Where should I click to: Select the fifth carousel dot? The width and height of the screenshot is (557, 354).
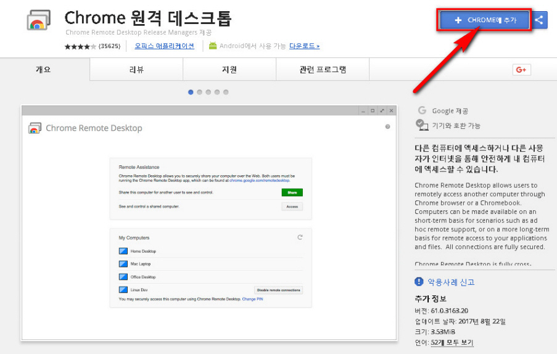click(226, 93)
